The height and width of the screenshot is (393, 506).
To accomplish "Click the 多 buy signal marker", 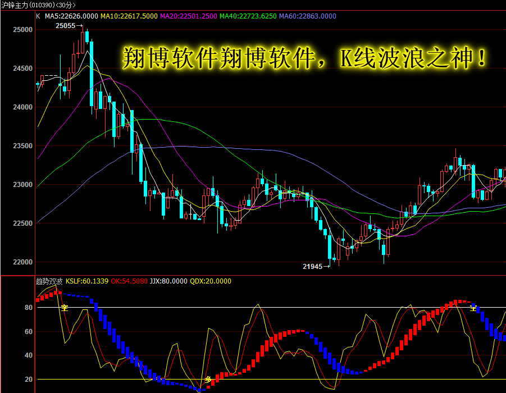I will [x=208, y=380].
